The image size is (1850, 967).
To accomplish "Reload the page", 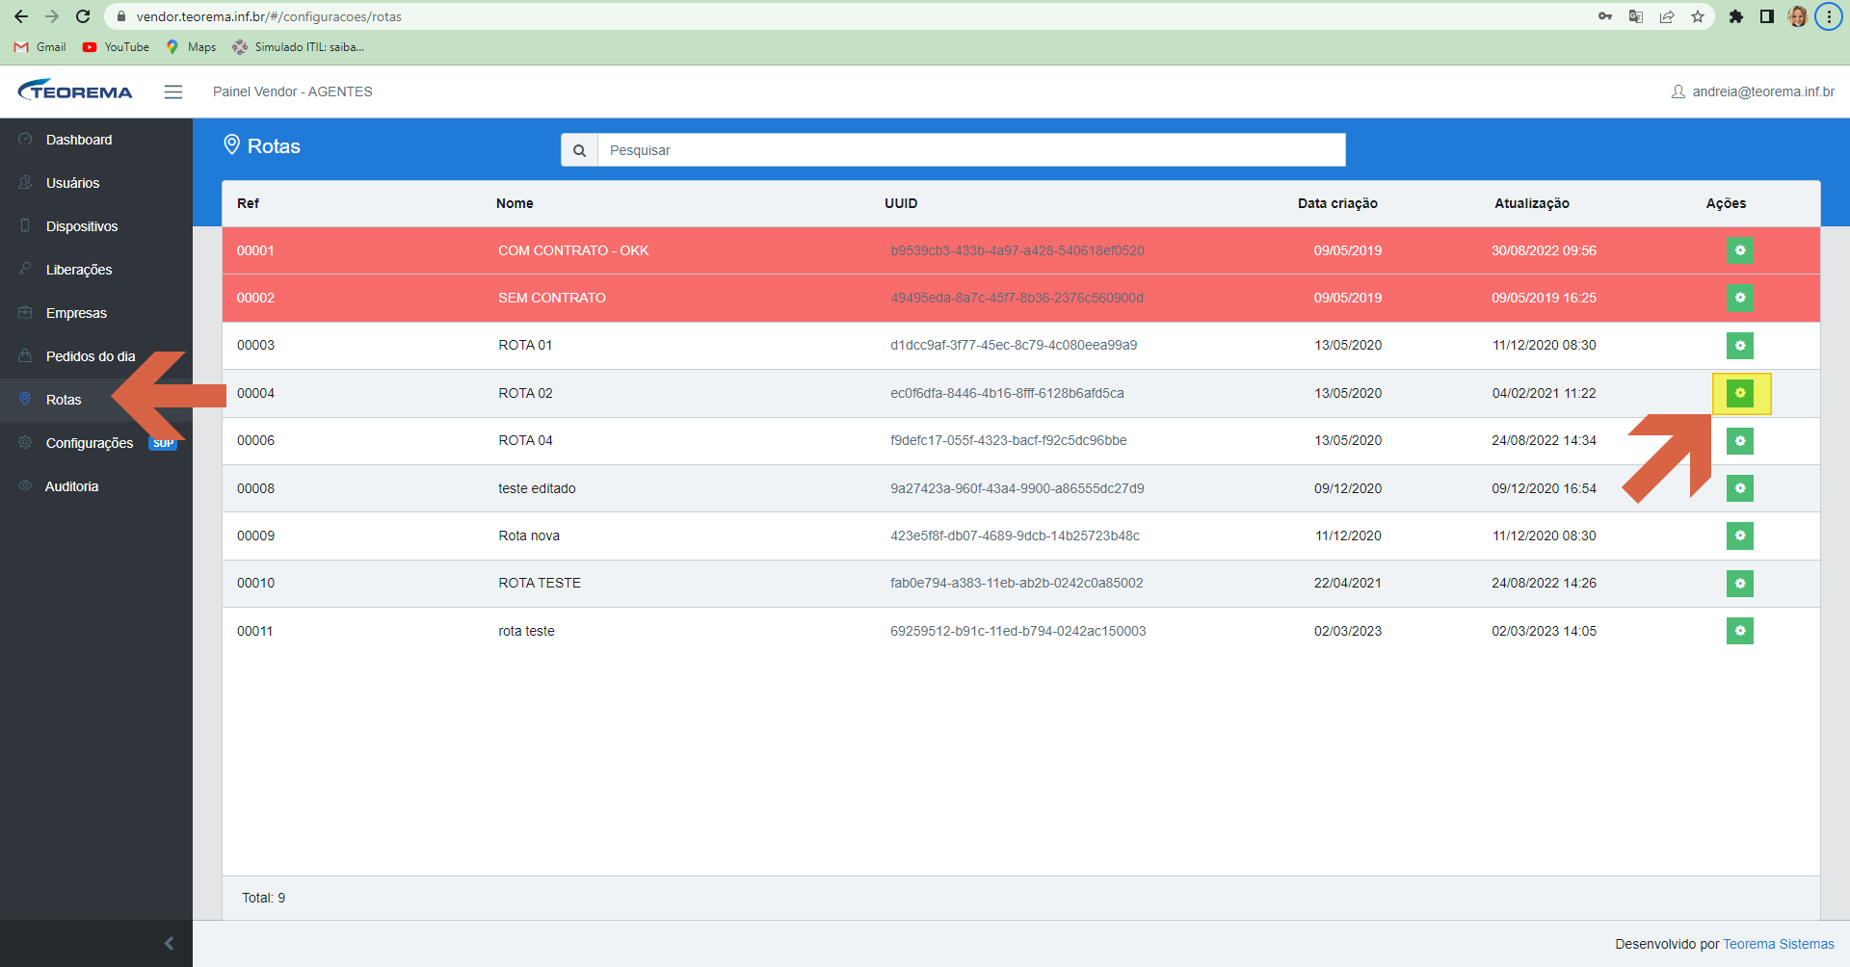I will pos(83,16).
